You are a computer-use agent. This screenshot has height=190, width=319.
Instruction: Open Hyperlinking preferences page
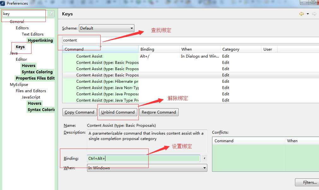pos(40,40)
